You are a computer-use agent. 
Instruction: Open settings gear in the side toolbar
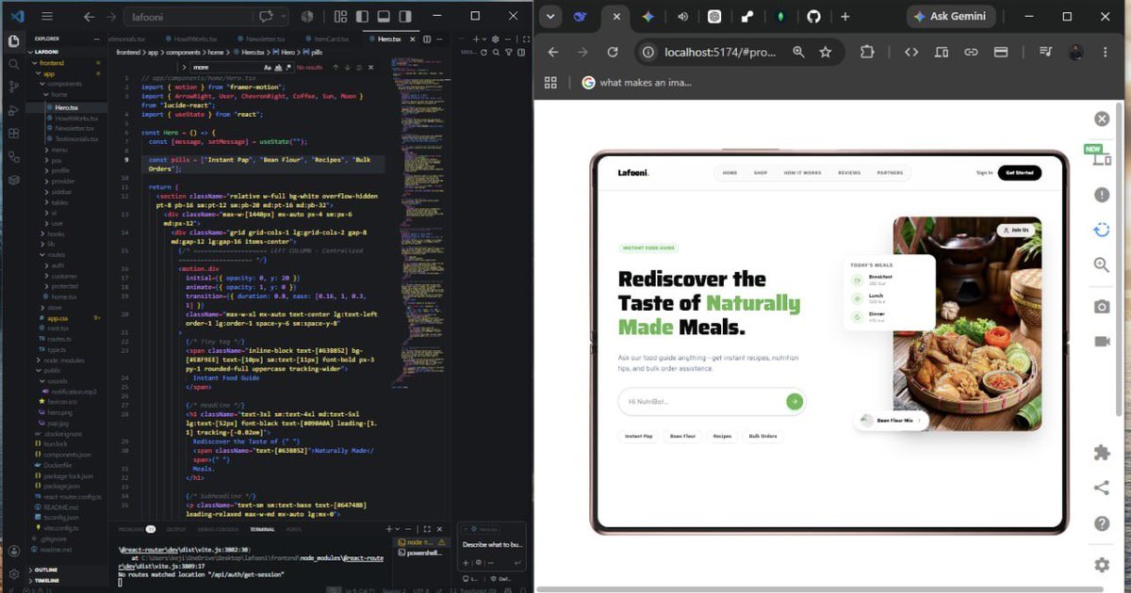[1102, 565]
